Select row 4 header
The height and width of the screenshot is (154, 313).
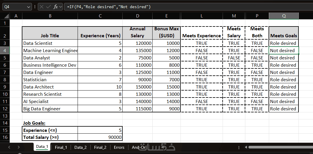pos(5,50)
